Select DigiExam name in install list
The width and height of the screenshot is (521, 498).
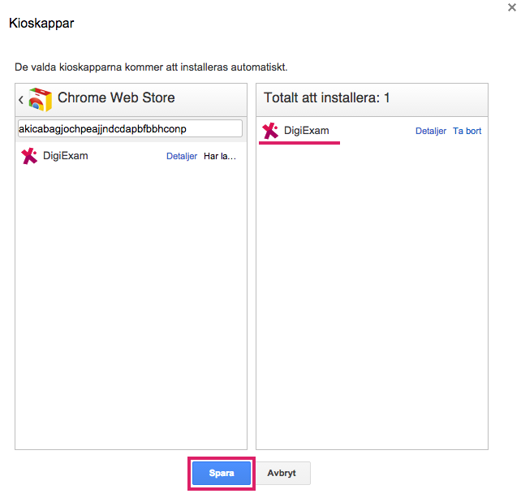[x=307, y=131]
